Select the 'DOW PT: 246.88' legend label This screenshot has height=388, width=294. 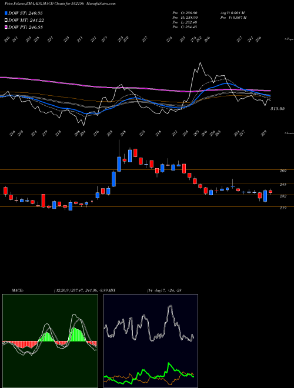coord(25,27)
